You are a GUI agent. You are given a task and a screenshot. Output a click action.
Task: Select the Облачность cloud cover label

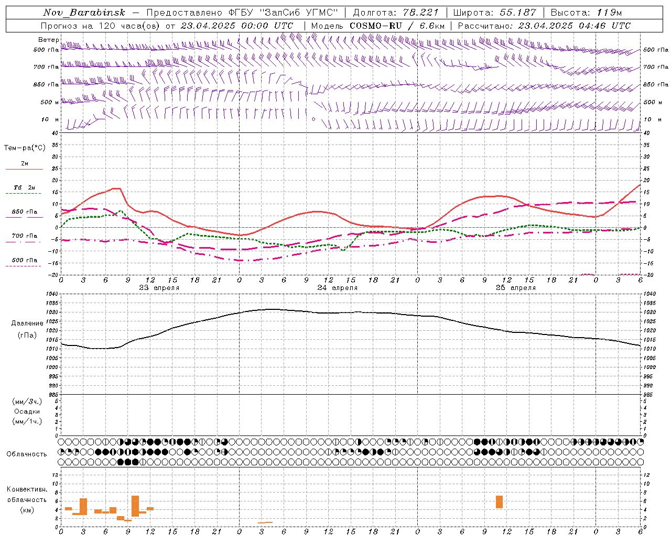pyautogui.click(x=27, y=454)
